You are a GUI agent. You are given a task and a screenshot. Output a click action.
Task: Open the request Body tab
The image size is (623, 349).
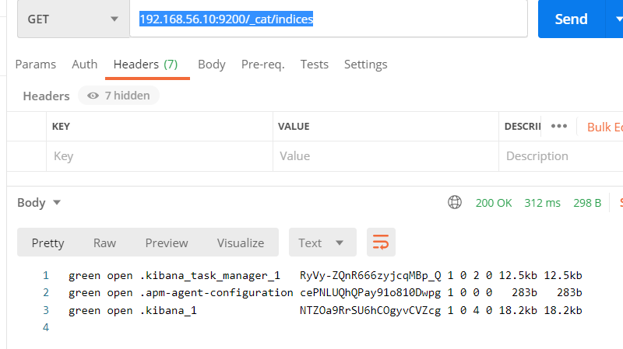tap(212, 65)
